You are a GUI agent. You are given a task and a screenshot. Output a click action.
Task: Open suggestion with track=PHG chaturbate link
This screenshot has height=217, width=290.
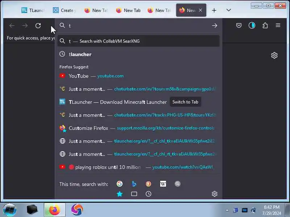click(138, 115)
